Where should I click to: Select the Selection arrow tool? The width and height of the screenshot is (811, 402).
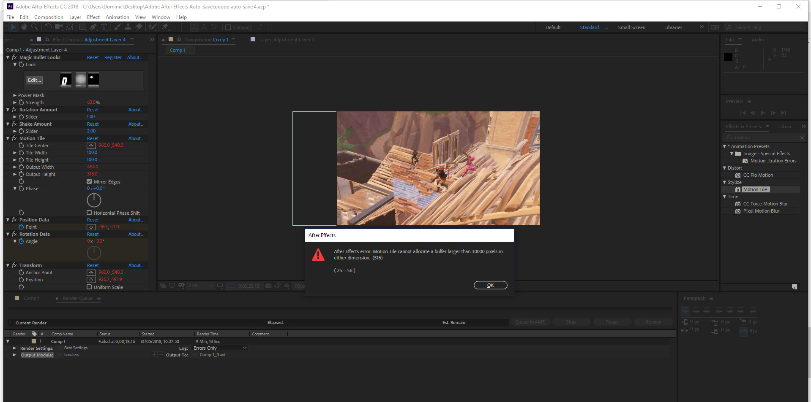[x=14, y=27]
